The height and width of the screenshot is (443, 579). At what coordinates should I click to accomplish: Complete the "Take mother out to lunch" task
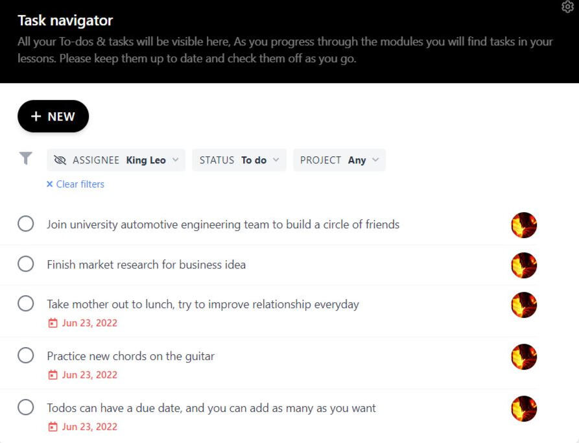tap(26, 304)
